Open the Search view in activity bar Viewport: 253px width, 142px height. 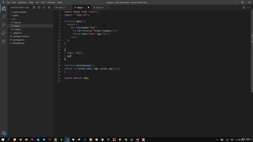(x=4, y=17)
